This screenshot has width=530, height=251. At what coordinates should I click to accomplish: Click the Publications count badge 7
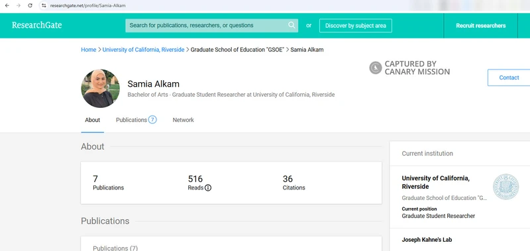pos(152,120)
